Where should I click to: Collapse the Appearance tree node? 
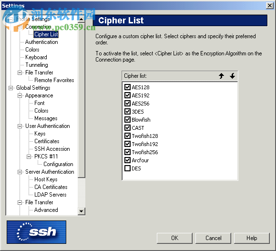point(20,95)
